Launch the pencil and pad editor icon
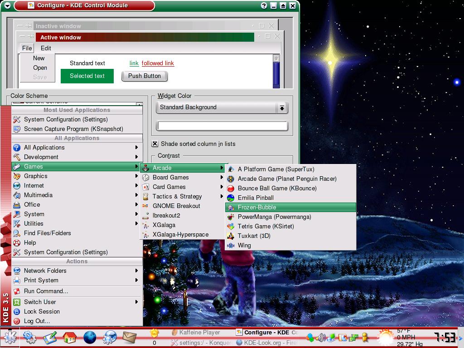This screenshot has height=348, width=464. 49,338
